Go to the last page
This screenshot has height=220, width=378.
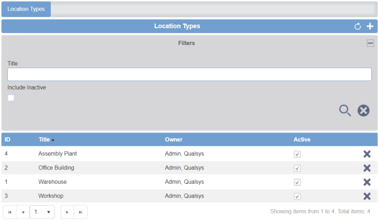coord(80,212)
